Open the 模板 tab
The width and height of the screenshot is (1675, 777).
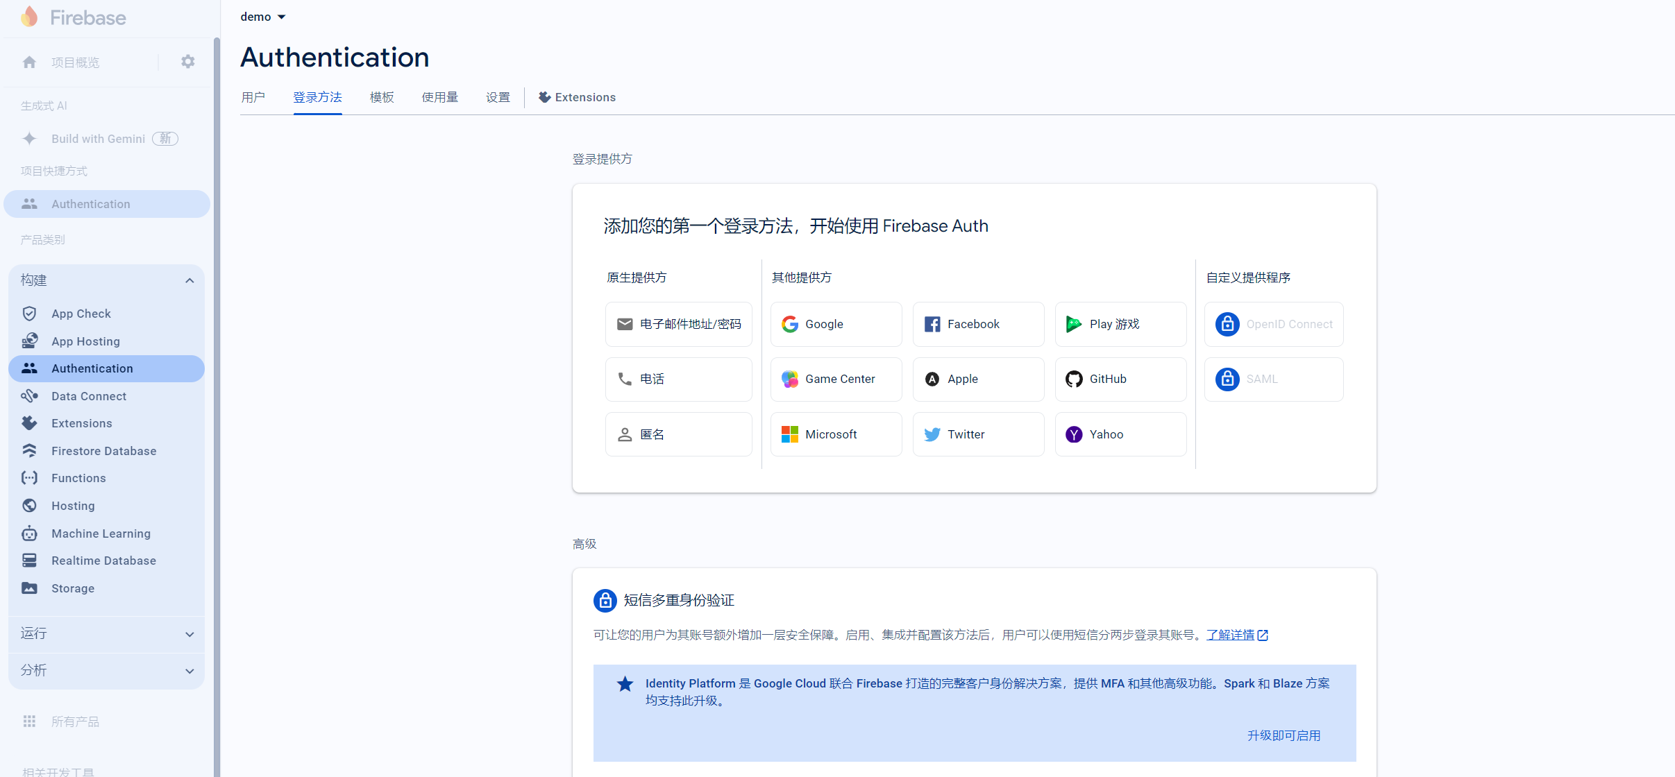click(382, 97)
